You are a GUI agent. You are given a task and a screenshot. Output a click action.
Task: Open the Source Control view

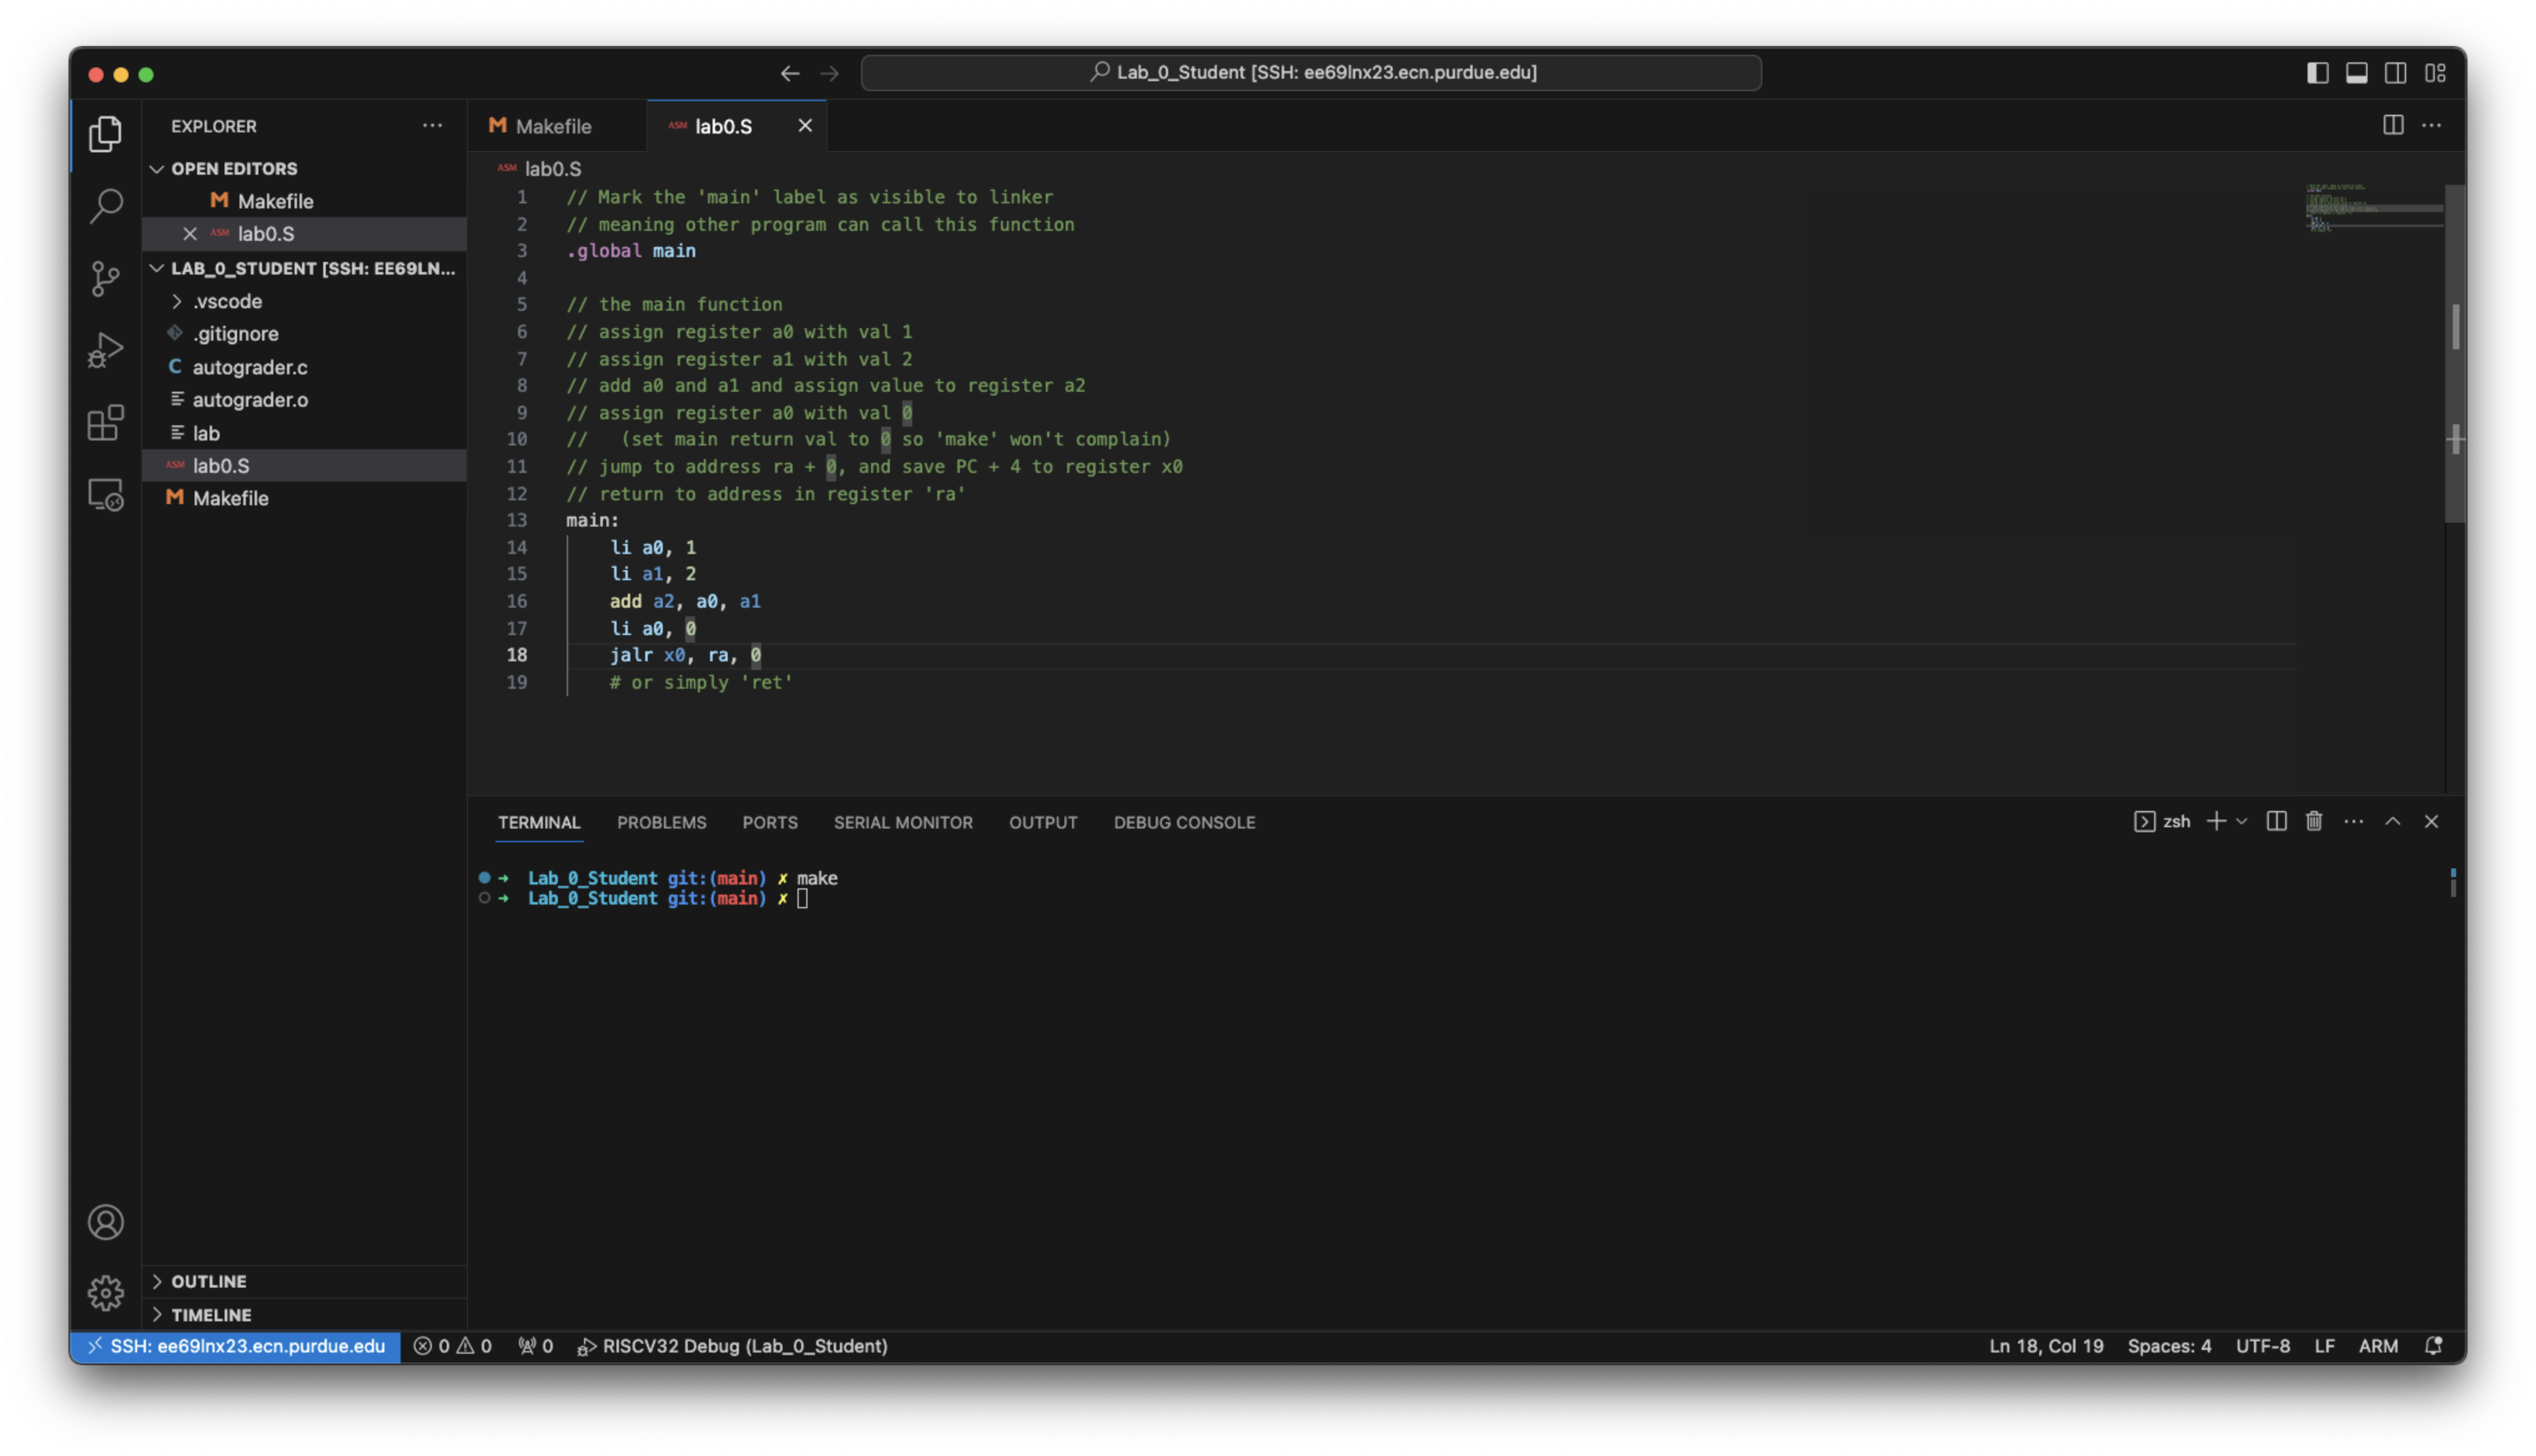coord(105,278)
